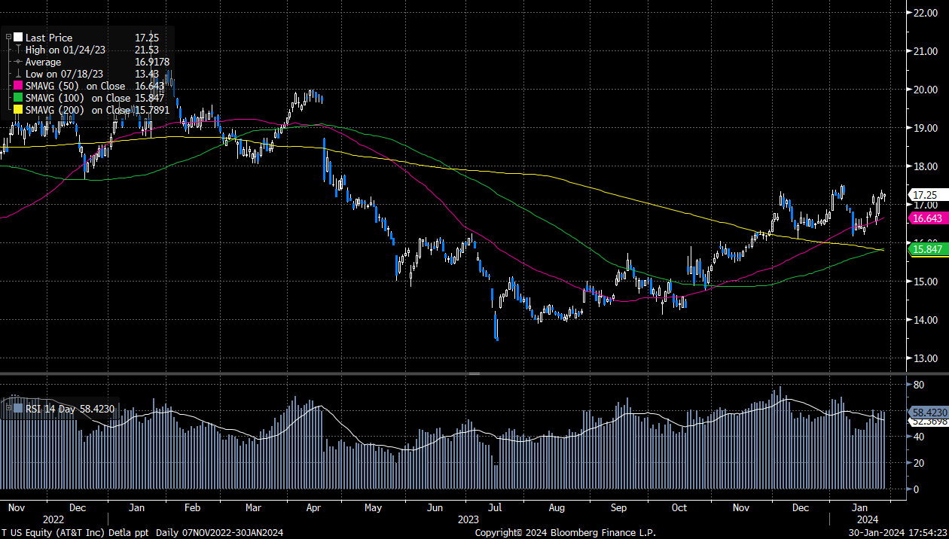Select 'SMAVG (50) on Close' legend label
949x539 pixels.
coord(75,86)
